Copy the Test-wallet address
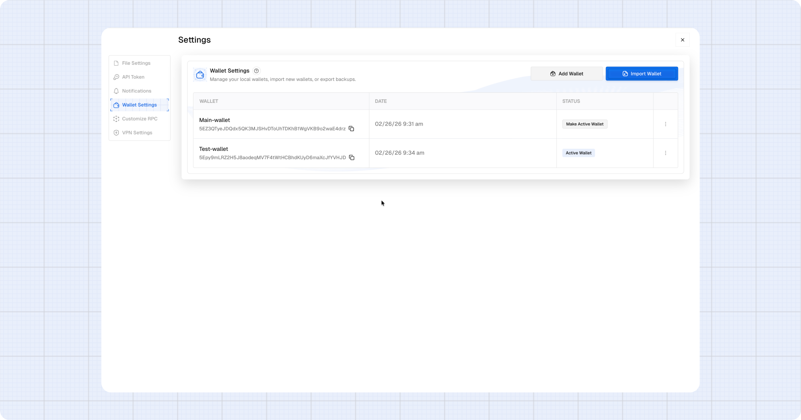The image size is (801, 420). (352, 158)
